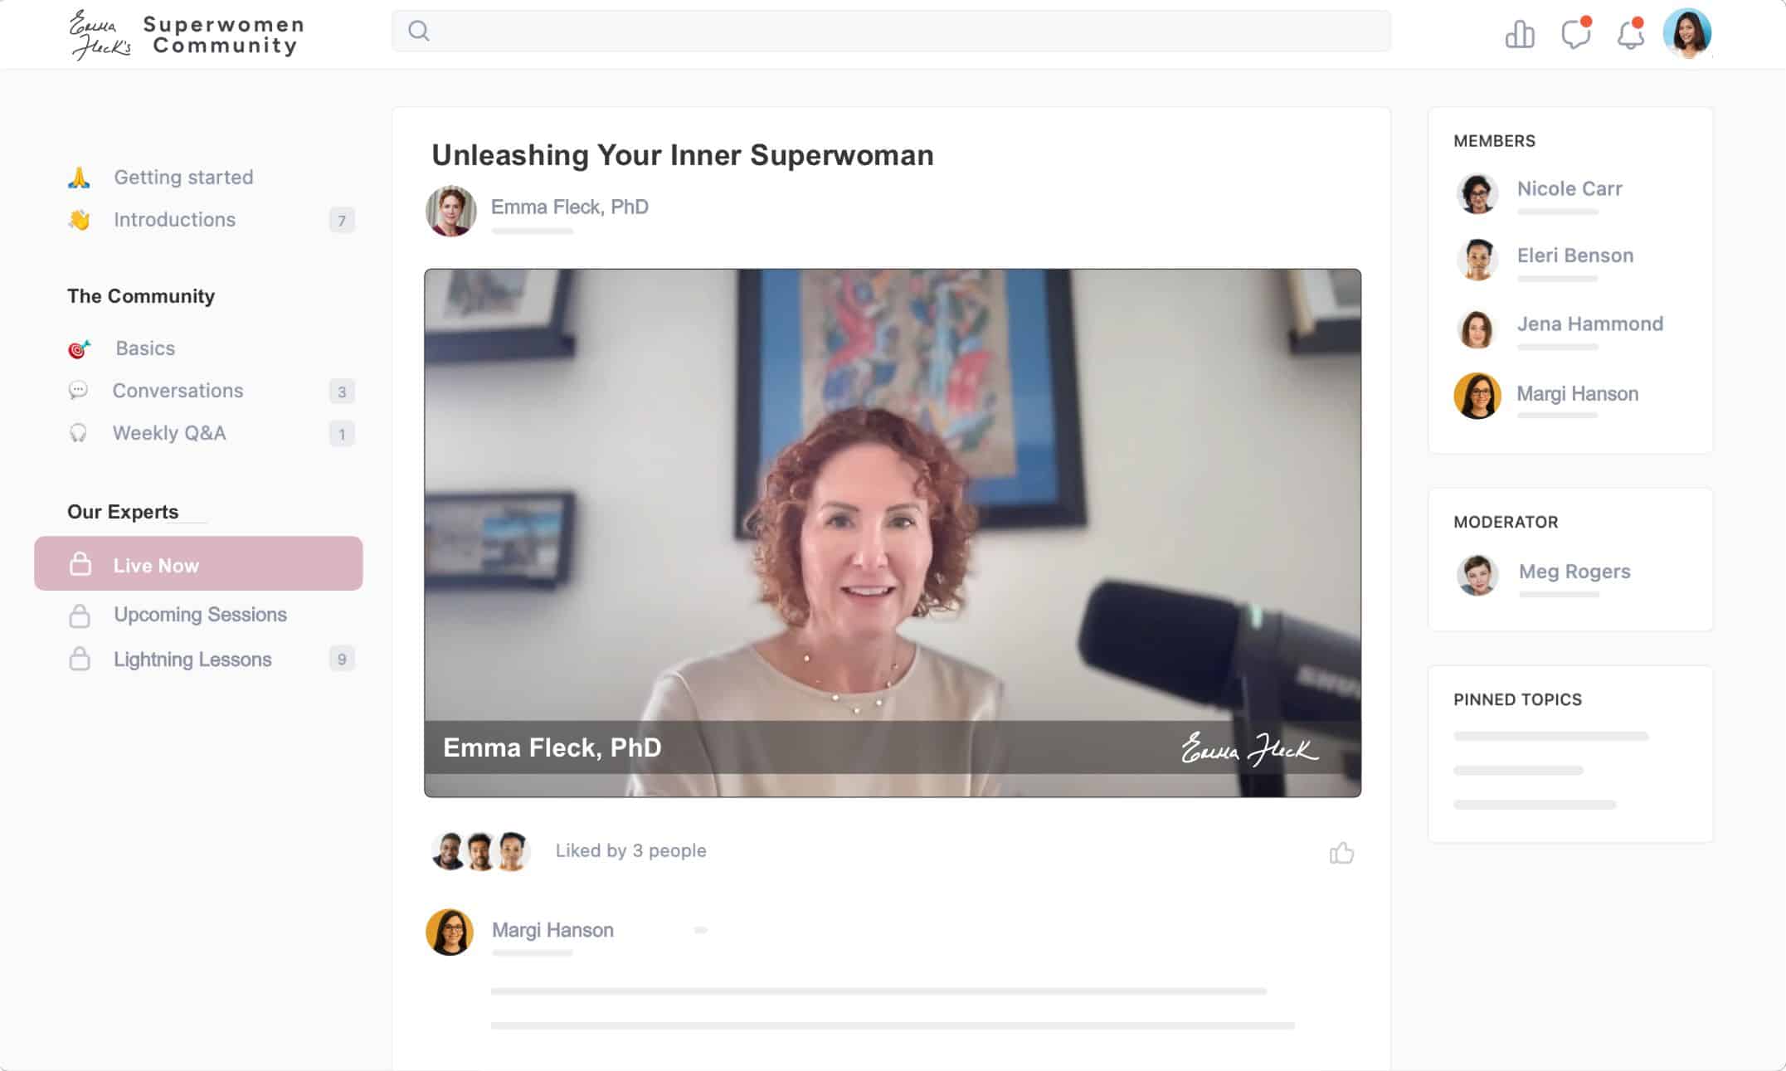
Task: Click the lock icon beside Upcoming Sessions
Action: tap(80, 616)
